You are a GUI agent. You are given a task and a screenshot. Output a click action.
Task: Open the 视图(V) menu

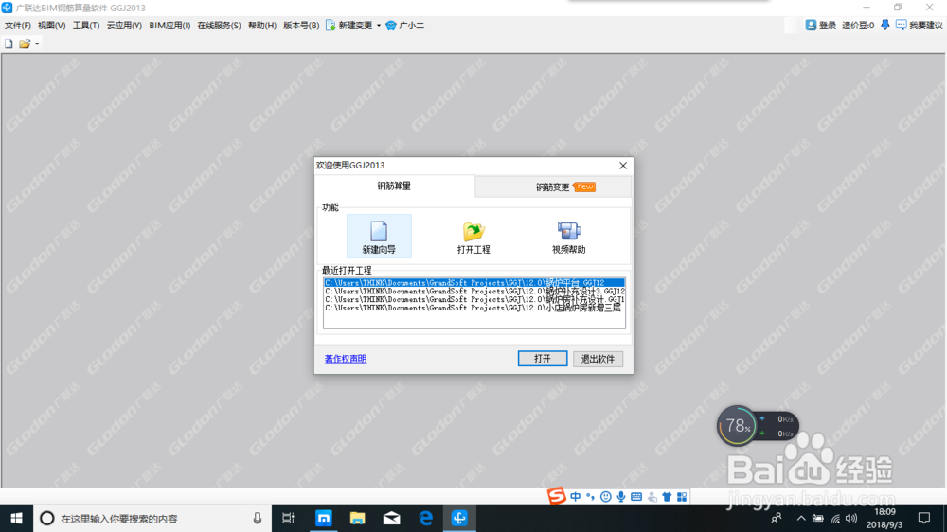click(51, 26)
